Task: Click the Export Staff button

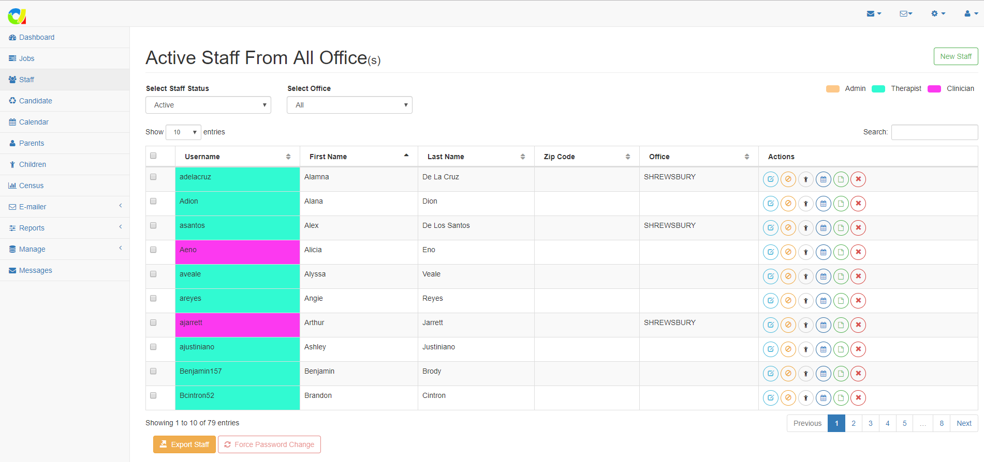Action: 184,444
